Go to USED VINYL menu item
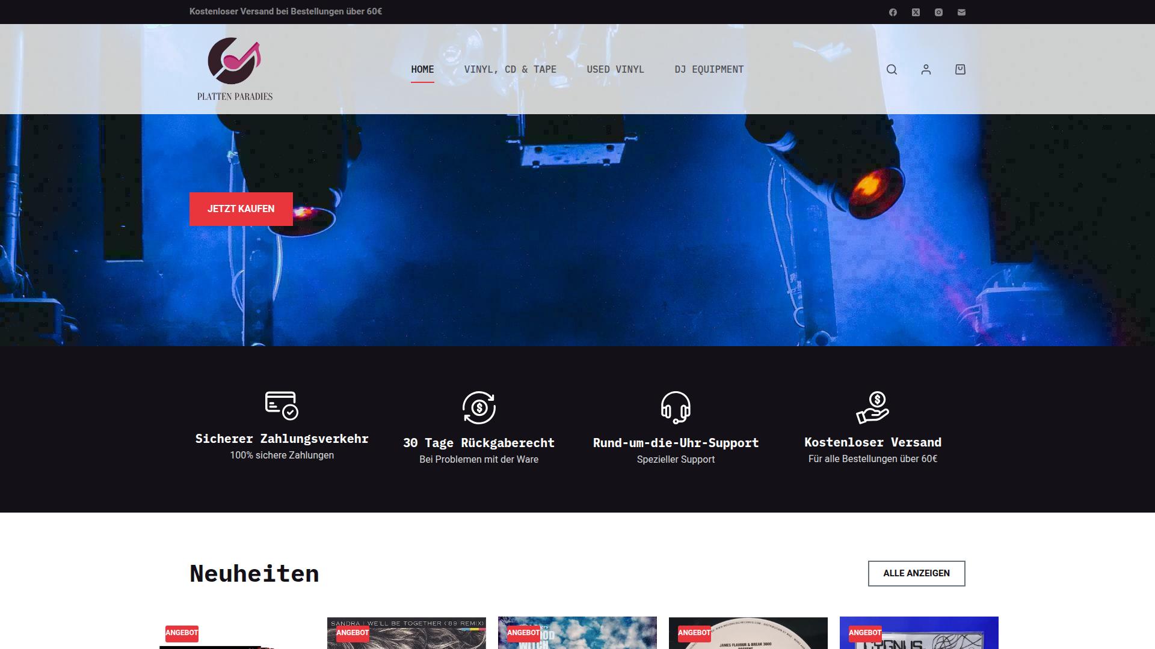1155x649 pixels. pos(615,70)
